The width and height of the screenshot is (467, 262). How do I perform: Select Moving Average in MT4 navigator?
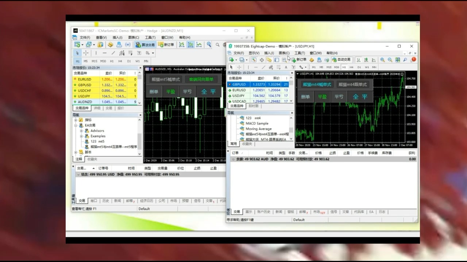click(x=258, y=129)
